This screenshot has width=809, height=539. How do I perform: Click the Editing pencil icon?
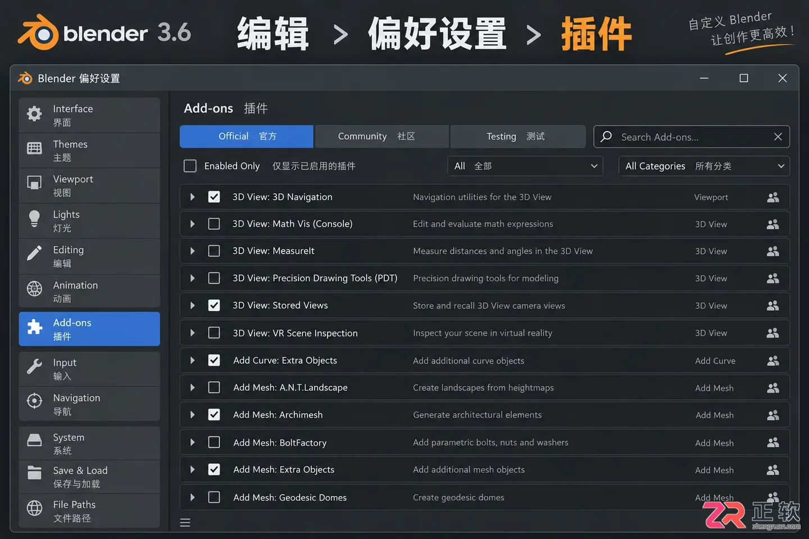[34, 253]
